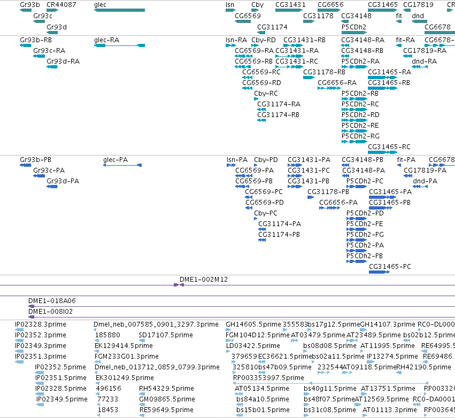
Task: Select the CG6569-PD protein label
Action: click(264, 202)
